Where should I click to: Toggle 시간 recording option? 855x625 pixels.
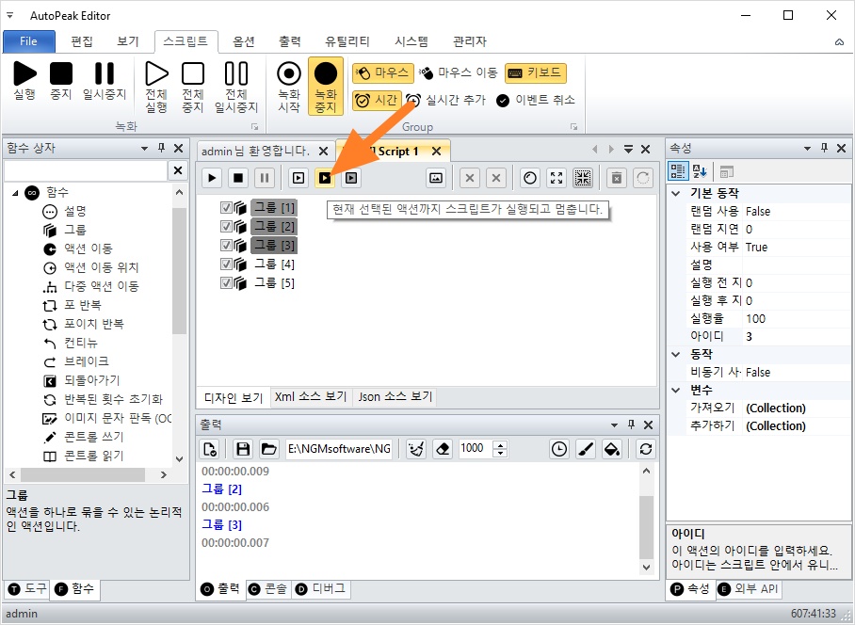pos(377,101)
